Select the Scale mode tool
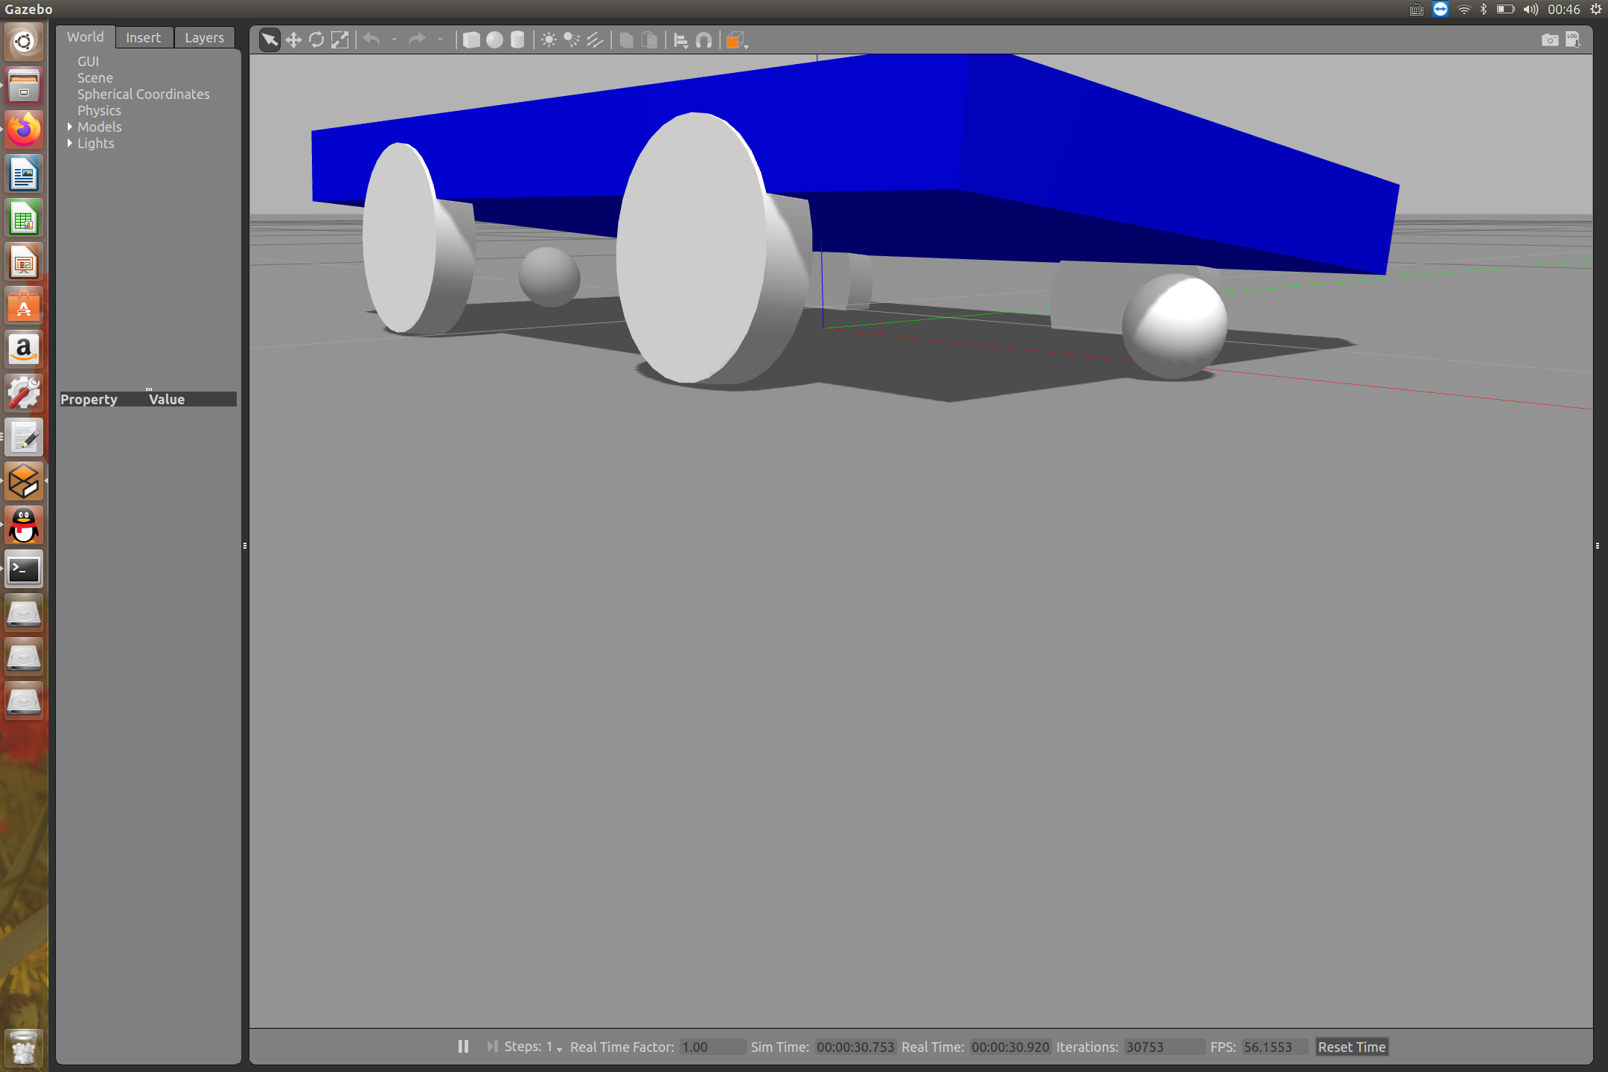This screenshot has width=1608, height=1072. coord(339,40)
